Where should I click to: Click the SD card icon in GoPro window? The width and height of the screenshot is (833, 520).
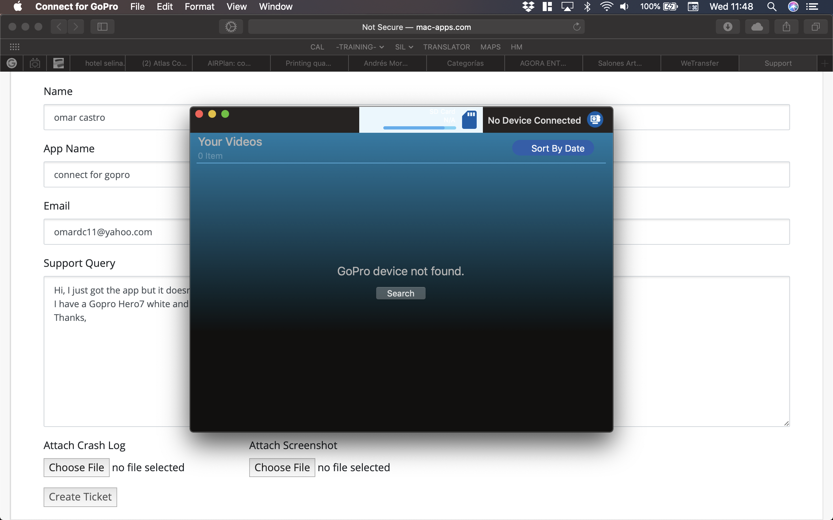(x=469, y=120)
